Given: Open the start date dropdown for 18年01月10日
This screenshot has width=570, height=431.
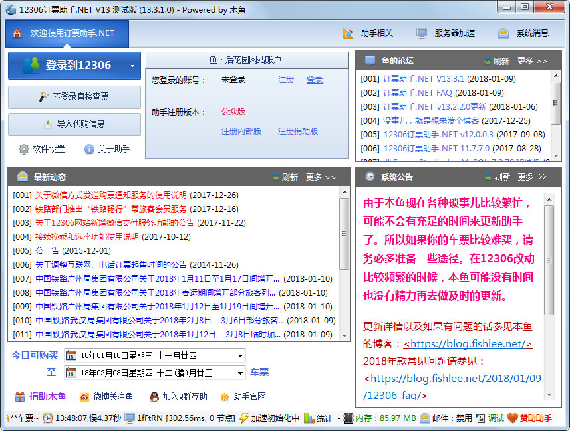Looking at the screenshot, I should [x=239, y=355].
